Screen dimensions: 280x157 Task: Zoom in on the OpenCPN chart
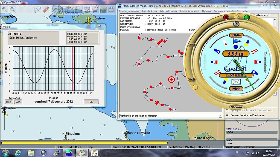(x=5, y=10)
